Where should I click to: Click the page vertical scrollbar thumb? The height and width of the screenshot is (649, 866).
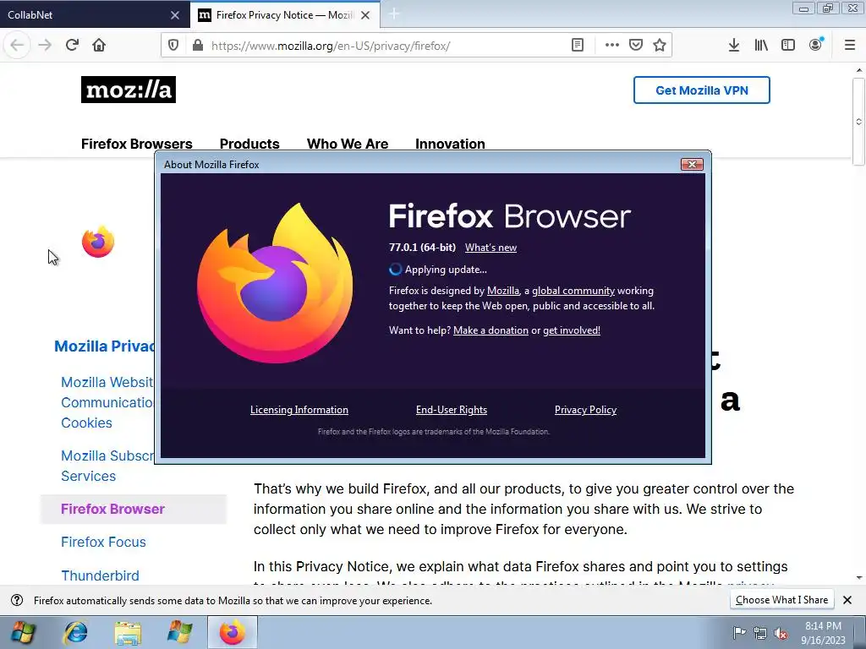tap(858, 122)
